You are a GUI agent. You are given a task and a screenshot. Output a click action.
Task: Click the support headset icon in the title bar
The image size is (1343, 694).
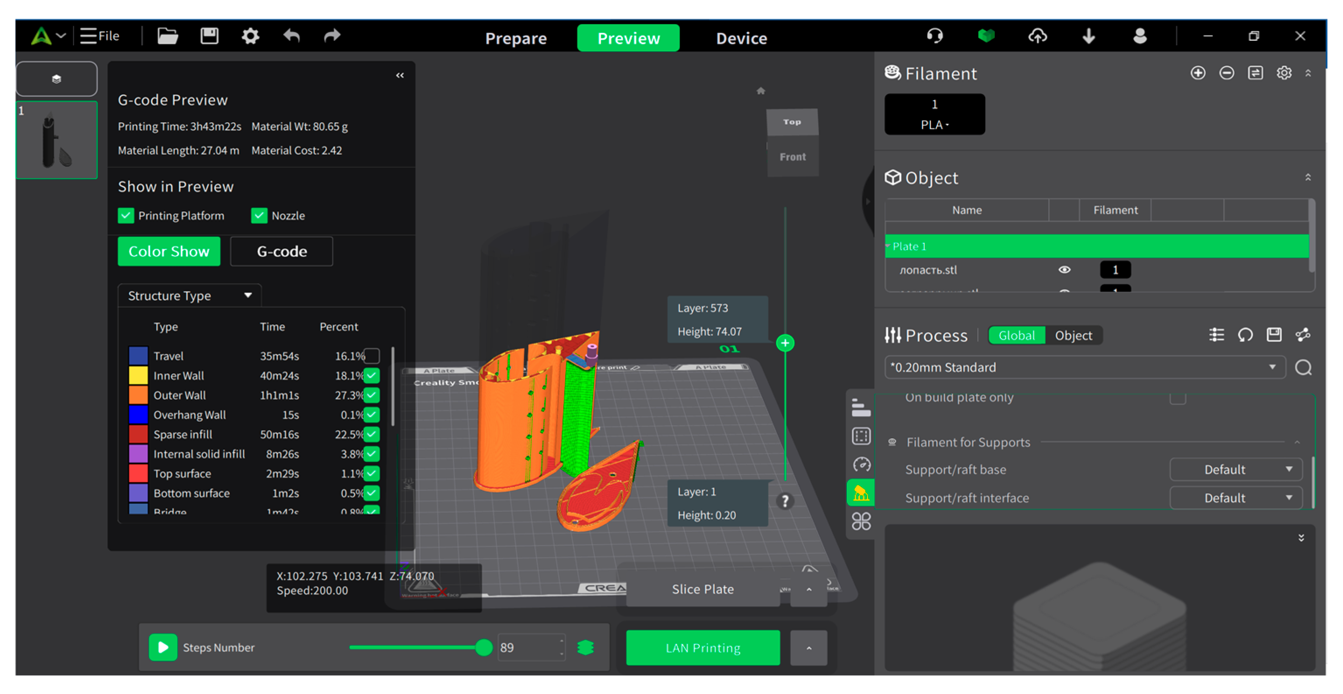click(934, 36)
